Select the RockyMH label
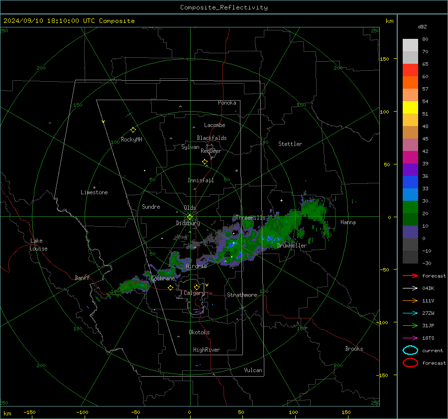The image size is (448, 419). click(x=131, y=140)
